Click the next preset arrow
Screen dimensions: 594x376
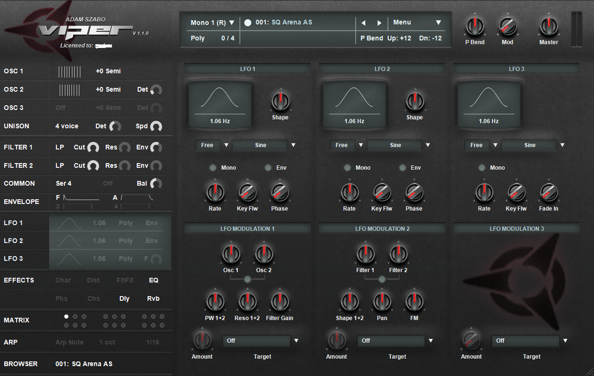pos(379,23)
